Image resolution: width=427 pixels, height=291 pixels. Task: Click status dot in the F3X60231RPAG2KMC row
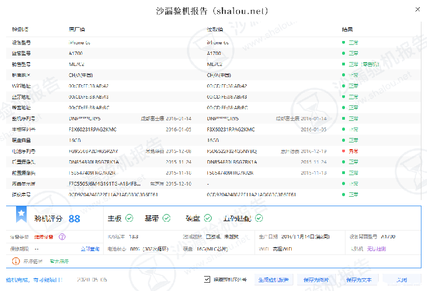[x=343, y=129]
